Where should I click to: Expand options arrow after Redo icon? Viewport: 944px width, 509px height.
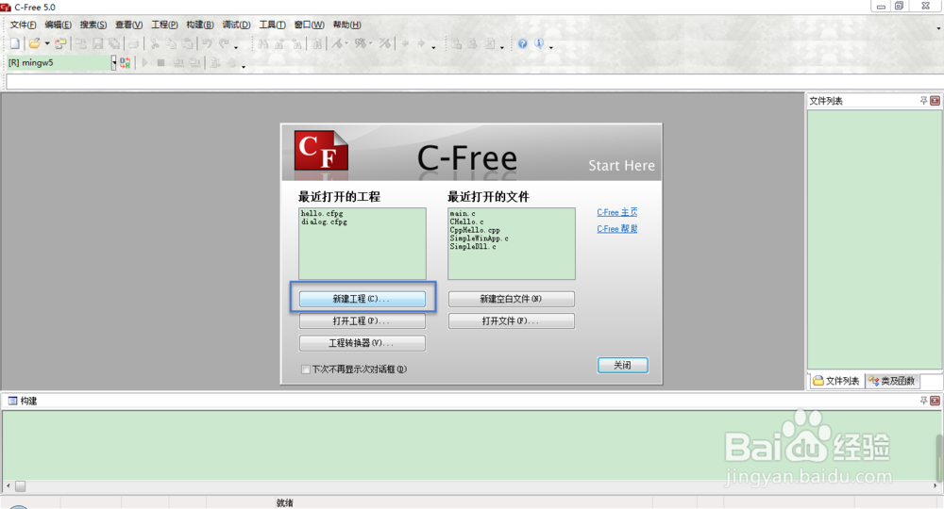coord(236,47)
